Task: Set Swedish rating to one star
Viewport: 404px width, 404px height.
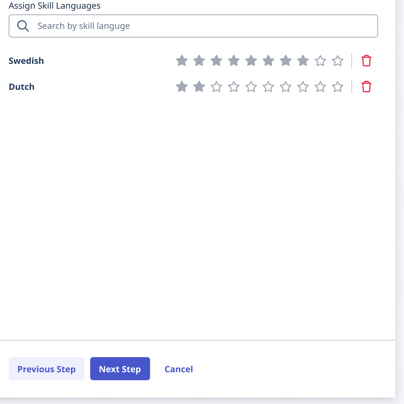Action: (x=182, y=61)
